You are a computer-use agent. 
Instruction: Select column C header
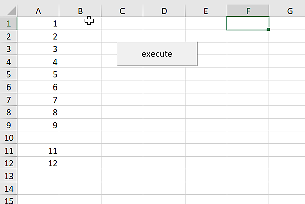pyautogui.click(x=123, y=11)
